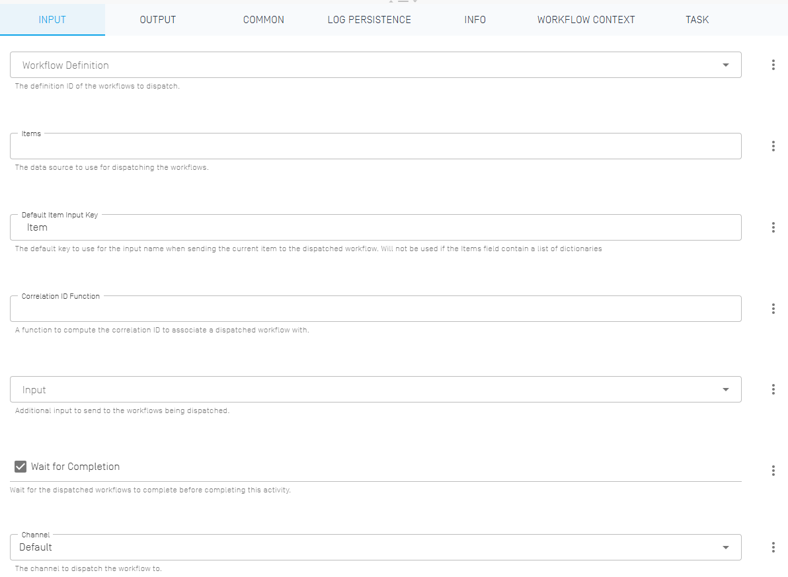Screen dimensions: 788x577
Task: Uncheck the Wait for Completion checkbox
Action: [x=20, y=466]
